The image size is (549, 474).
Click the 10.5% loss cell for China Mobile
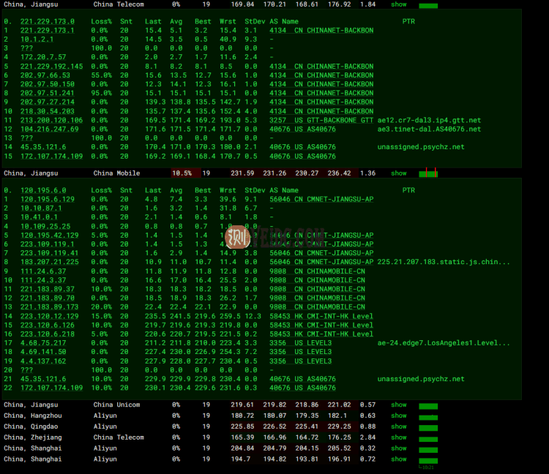coord(181,173)
